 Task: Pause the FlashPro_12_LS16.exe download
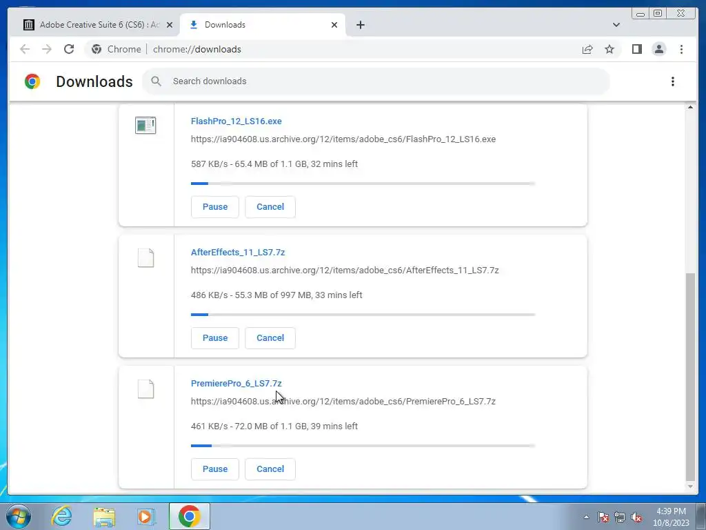(215, 207)
